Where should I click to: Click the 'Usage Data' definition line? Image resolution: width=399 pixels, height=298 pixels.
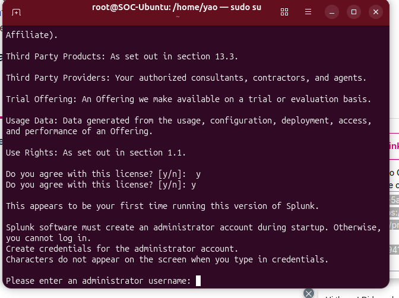pyautogui.click(x=189, y=121)
